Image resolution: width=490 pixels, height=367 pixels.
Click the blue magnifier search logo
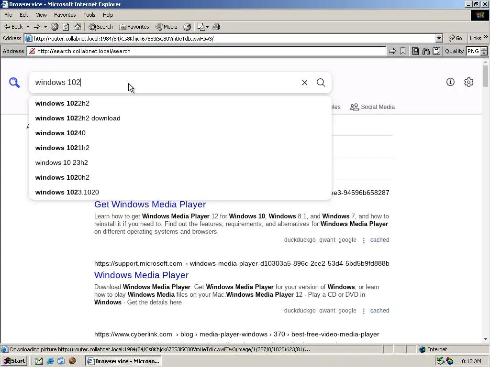point(14,82)
